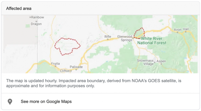The image size is (201, 111).
Task: Select the small red boundary near Glenwood Springs
Action: point(139,33)
